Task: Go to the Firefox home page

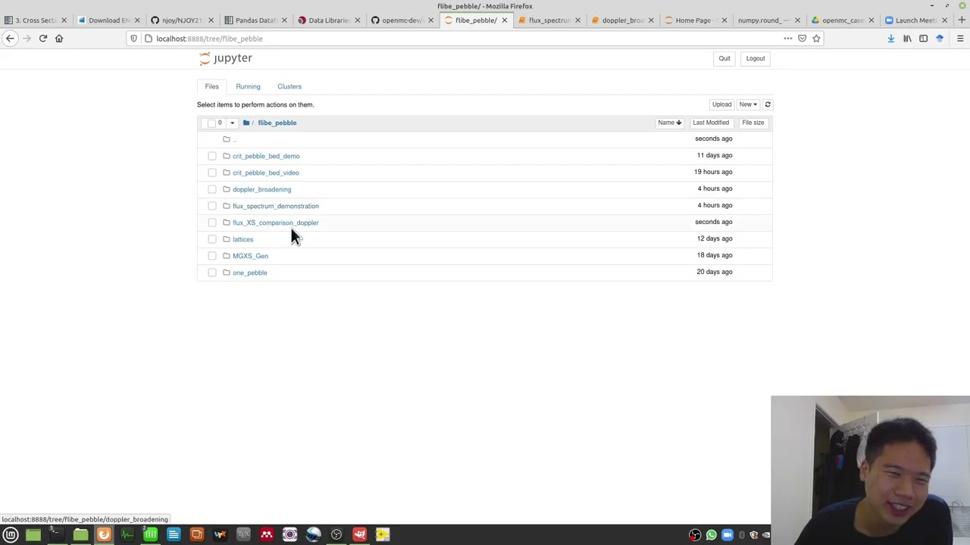Action: pos(59,39)
